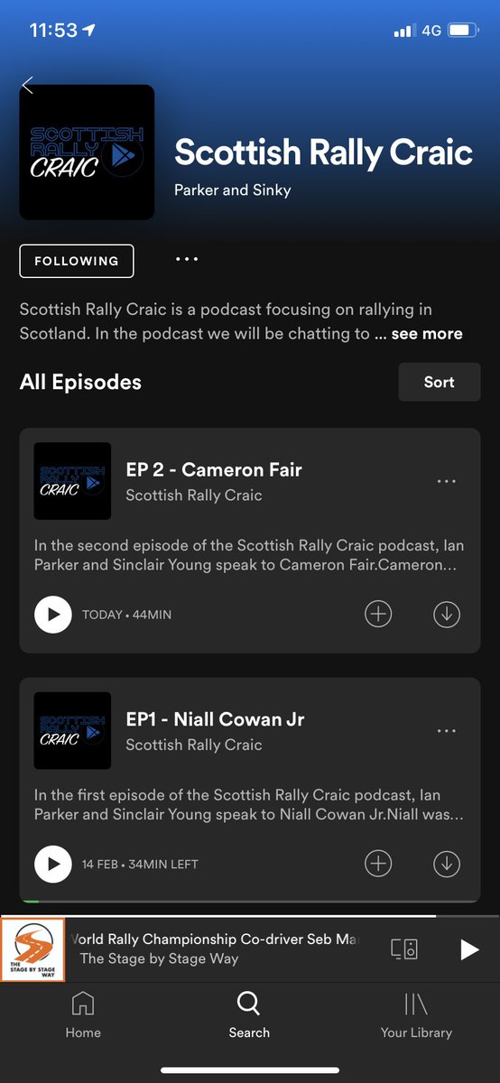
Task: Open The Stage by Stage Way now-playing artwork
Action: [x=33, y=949]
